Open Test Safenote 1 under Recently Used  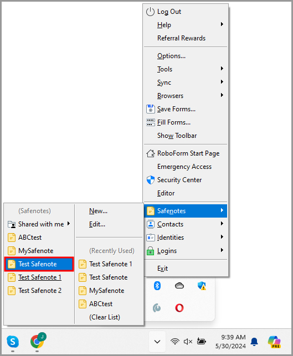click(x=109, y=264)
